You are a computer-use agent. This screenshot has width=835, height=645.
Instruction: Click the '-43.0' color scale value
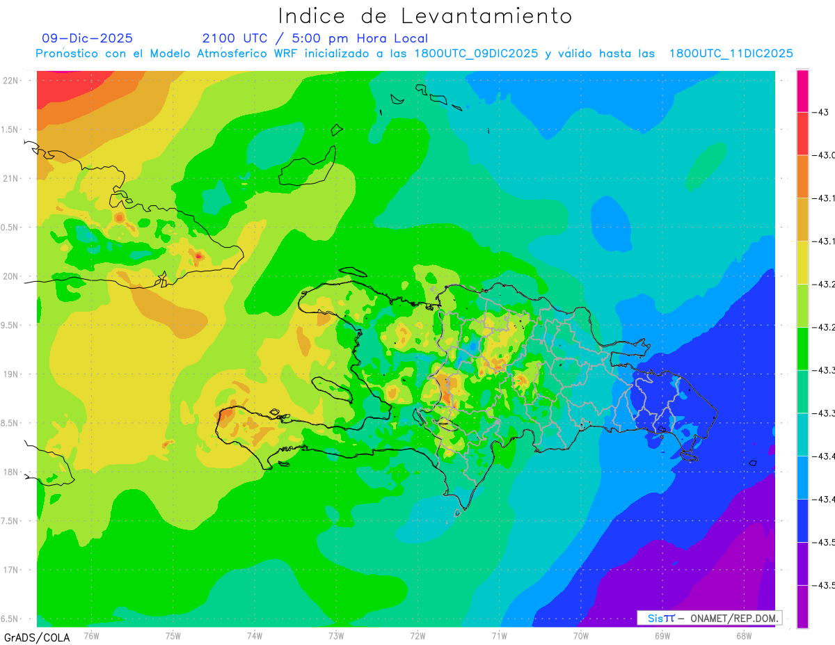[x=824, y=155]
